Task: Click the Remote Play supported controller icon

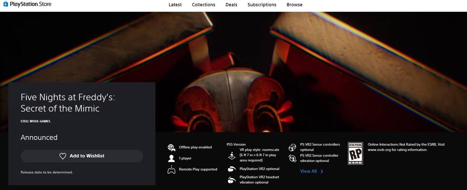Action: [x=171, y=169]
